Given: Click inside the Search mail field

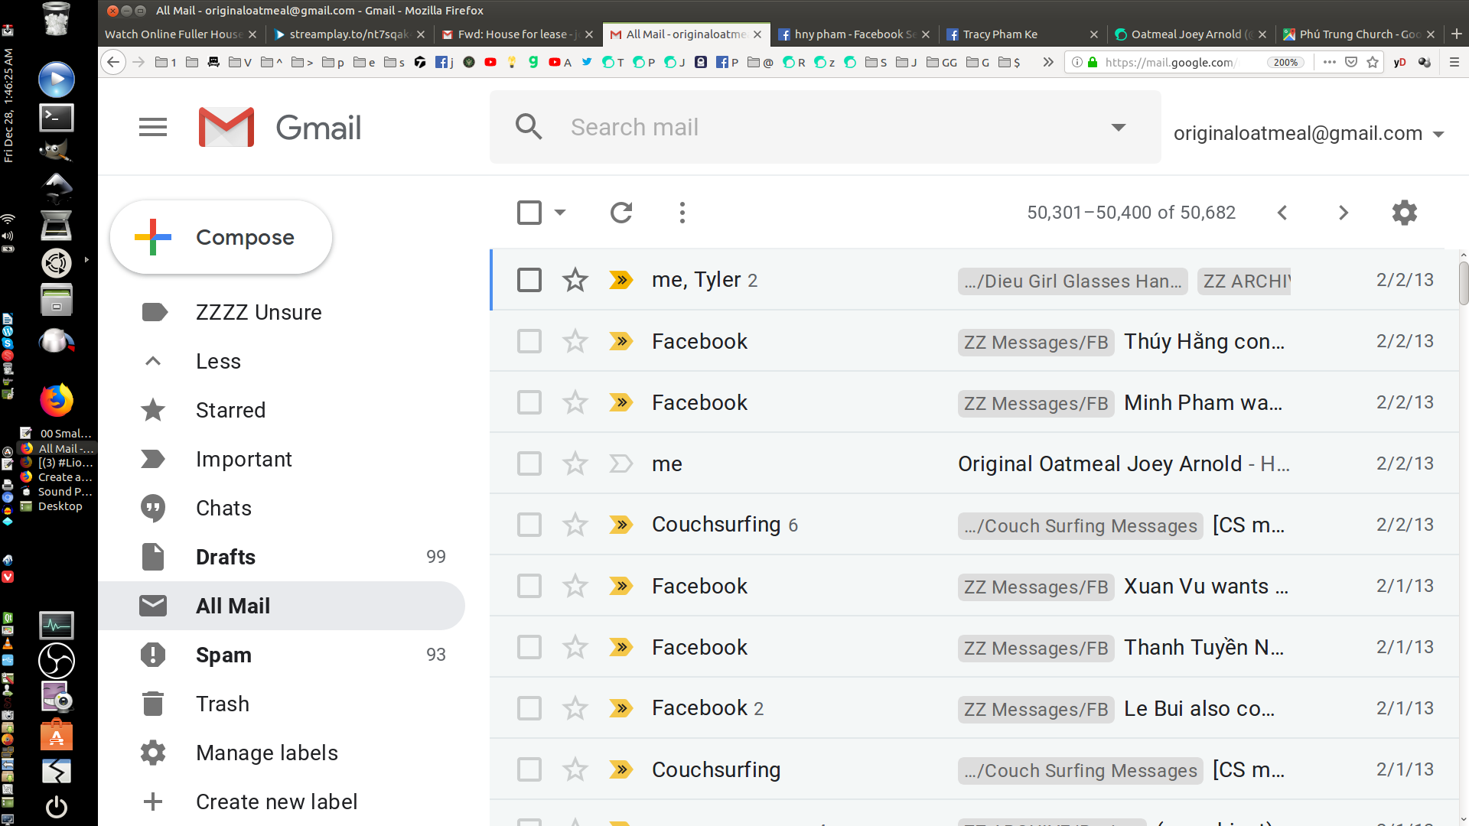Looking at the screenshot, I should tap(765, 127).
